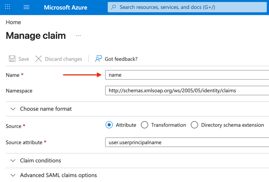Viewport: 269px width, 182px height.
Task: Click the feedback person icon
Action: pos(98,59)
